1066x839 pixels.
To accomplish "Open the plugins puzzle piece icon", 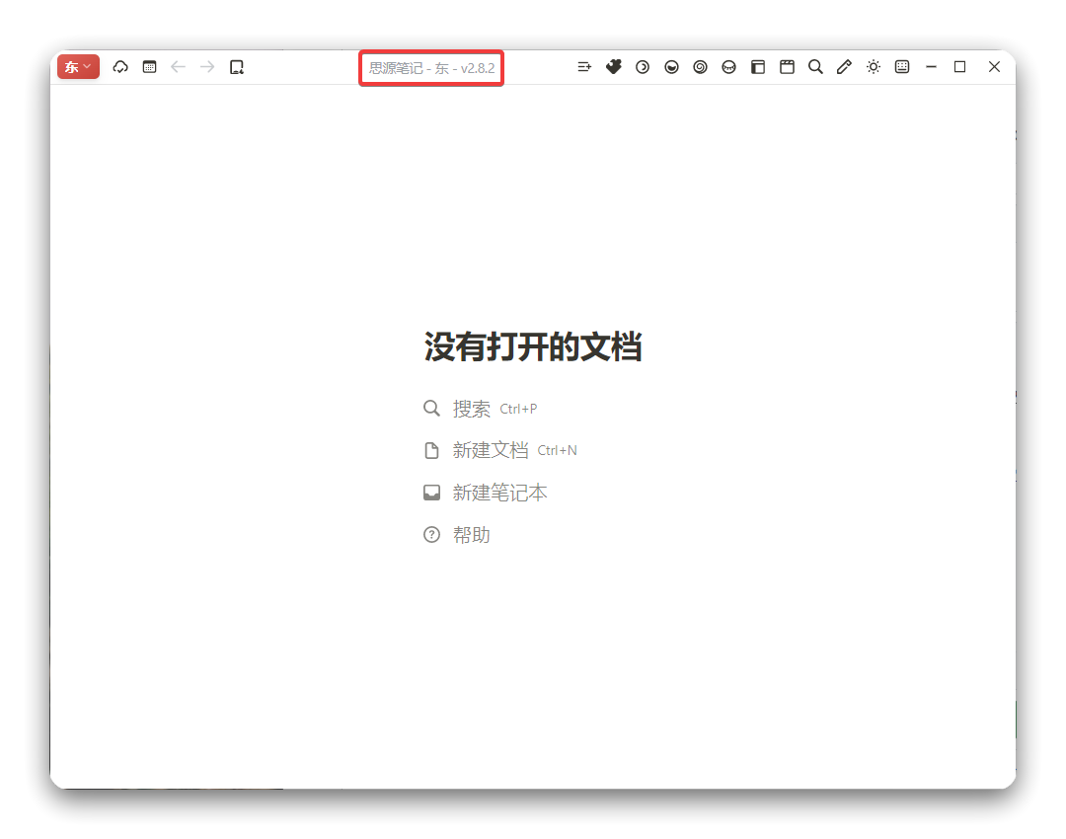I will (x=614, y=67).
